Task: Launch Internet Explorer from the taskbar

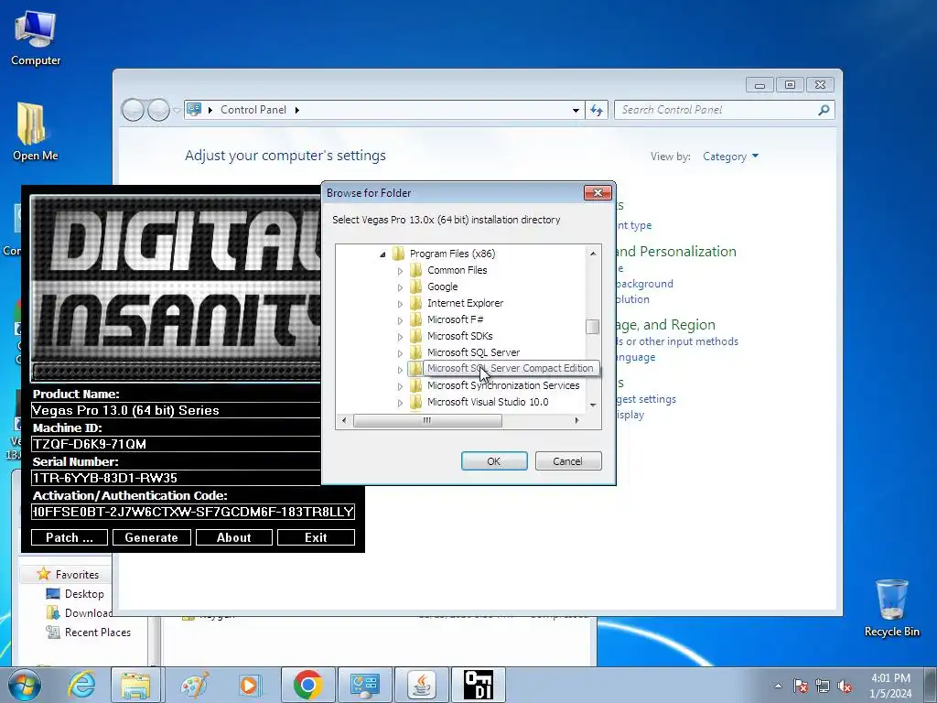Action: pos(81,685)
